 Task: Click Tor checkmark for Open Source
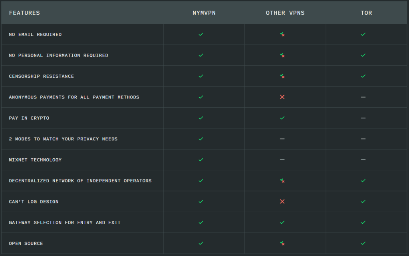[363, 243]
